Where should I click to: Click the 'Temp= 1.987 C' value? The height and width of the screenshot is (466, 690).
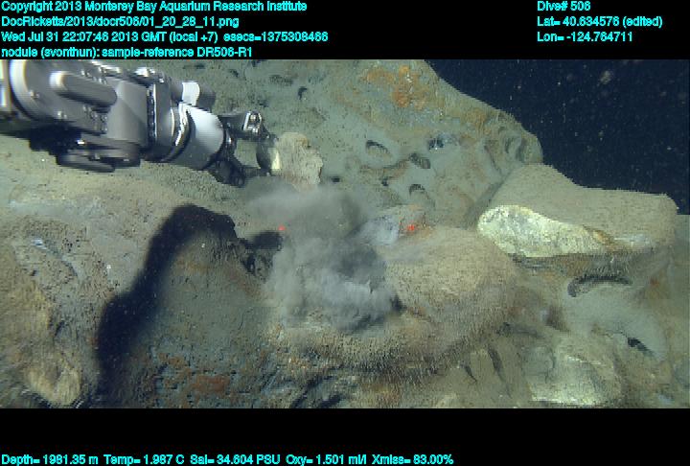tap(144, 459)
